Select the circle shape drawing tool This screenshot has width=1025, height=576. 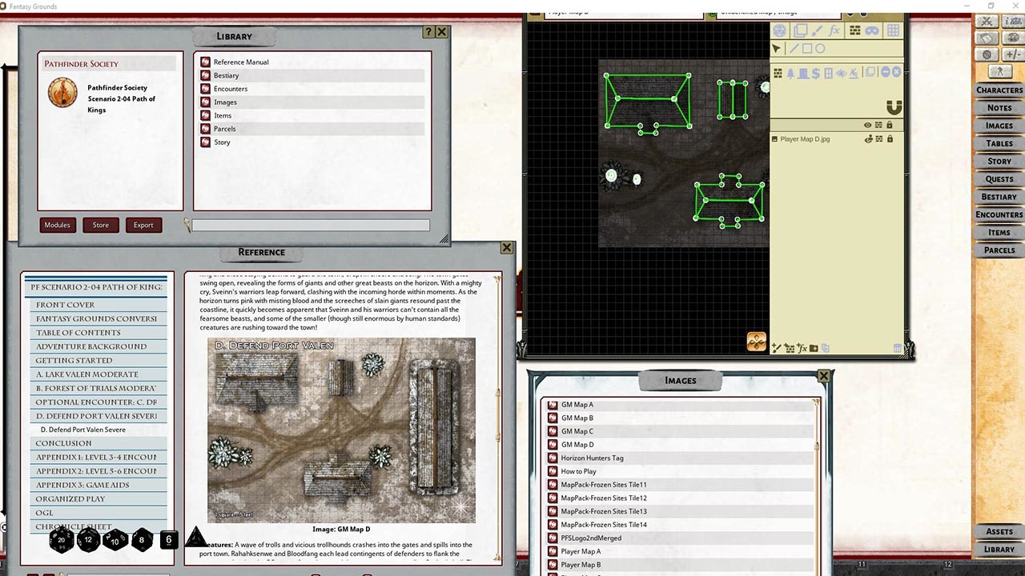pos(822,48)
